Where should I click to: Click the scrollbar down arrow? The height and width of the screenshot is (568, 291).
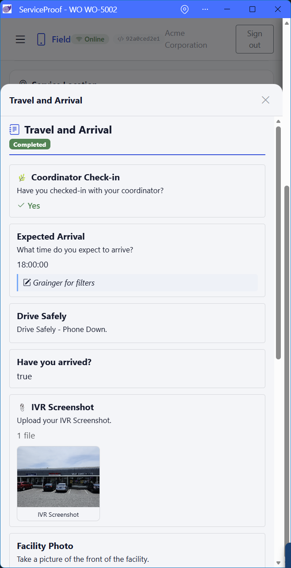(279, 563)
